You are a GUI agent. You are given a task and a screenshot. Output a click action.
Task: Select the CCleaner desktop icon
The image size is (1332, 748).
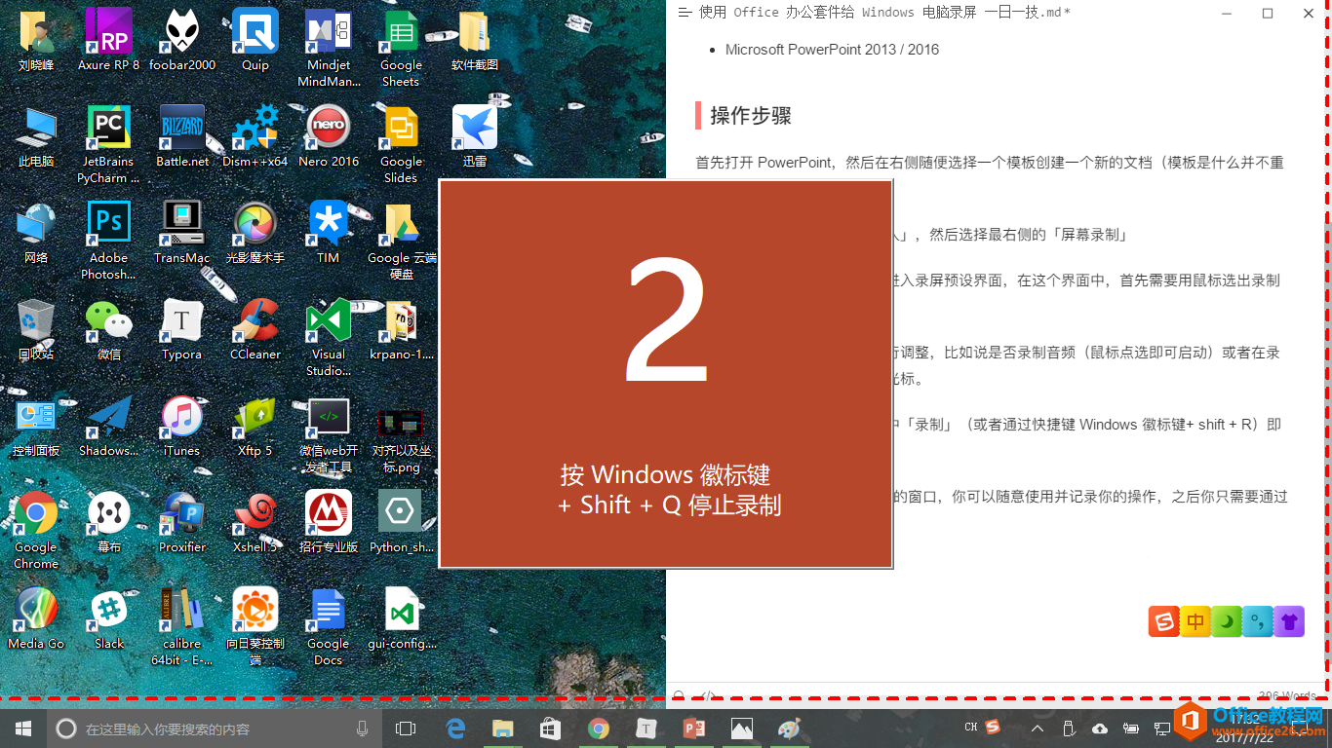pos(255,329)
